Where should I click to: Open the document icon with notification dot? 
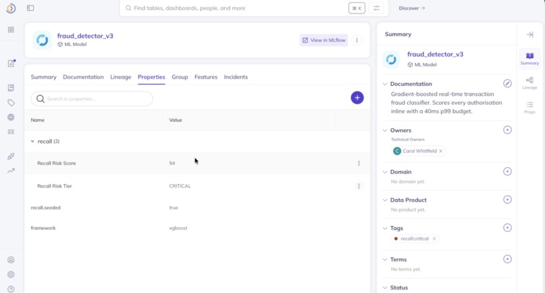tap(11, 64)
